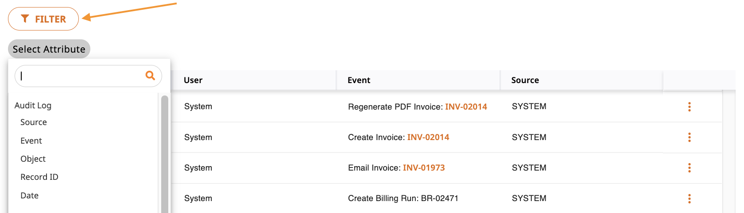This screenshot has height=213, width=744.
Task: Click the orange search magnifier icon
Action: click(x=150, y=76)
